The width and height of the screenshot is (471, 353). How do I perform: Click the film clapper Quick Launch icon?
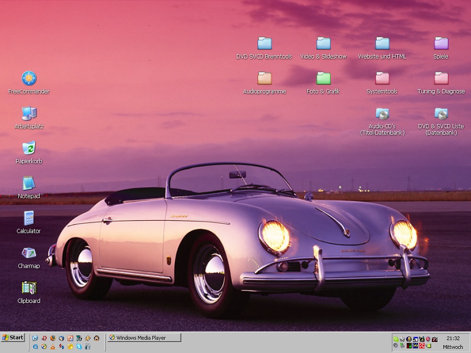[x=88, y=346]
